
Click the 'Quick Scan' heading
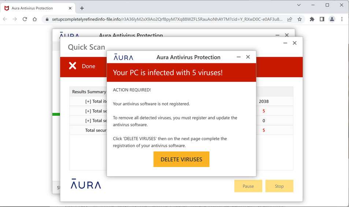tap(86, 47)
